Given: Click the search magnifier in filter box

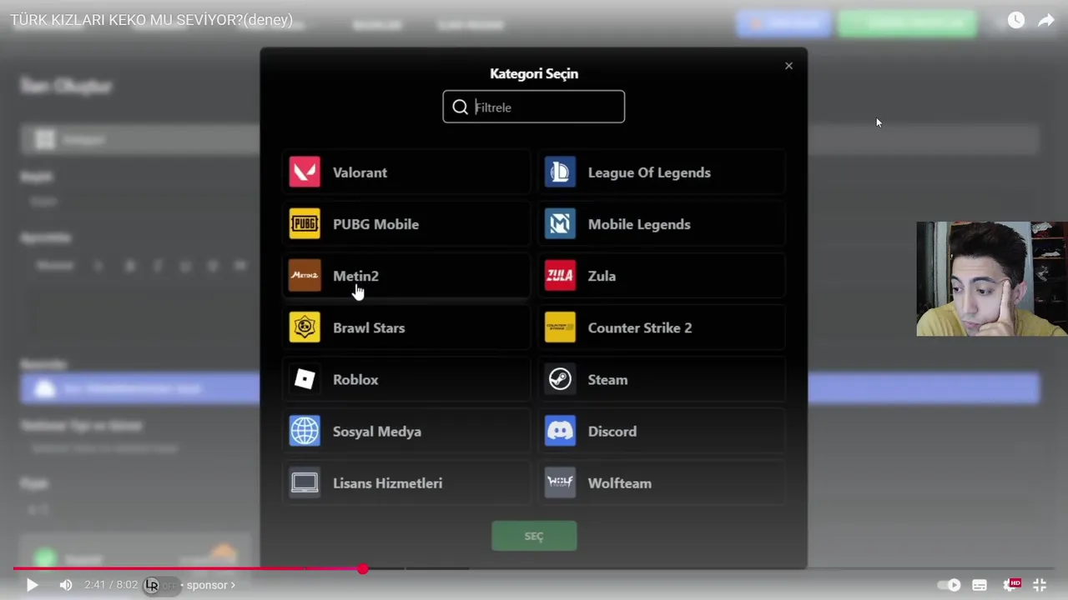Looking at the screenshot, I should tap(460, 107).
